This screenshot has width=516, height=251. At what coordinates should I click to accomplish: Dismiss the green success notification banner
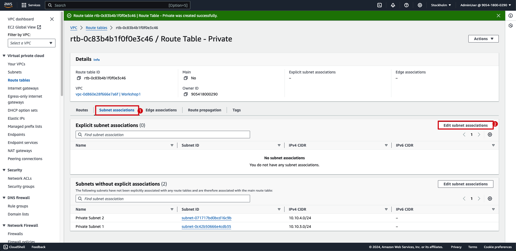[x=499, y=16]
